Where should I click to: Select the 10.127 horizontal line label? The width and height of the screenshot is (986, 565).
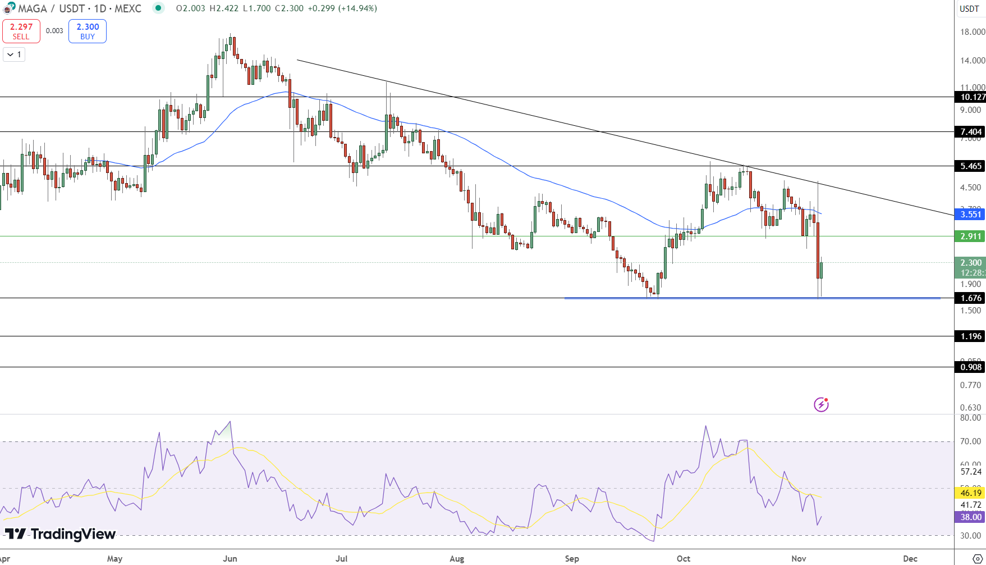(x=970, y=97)
